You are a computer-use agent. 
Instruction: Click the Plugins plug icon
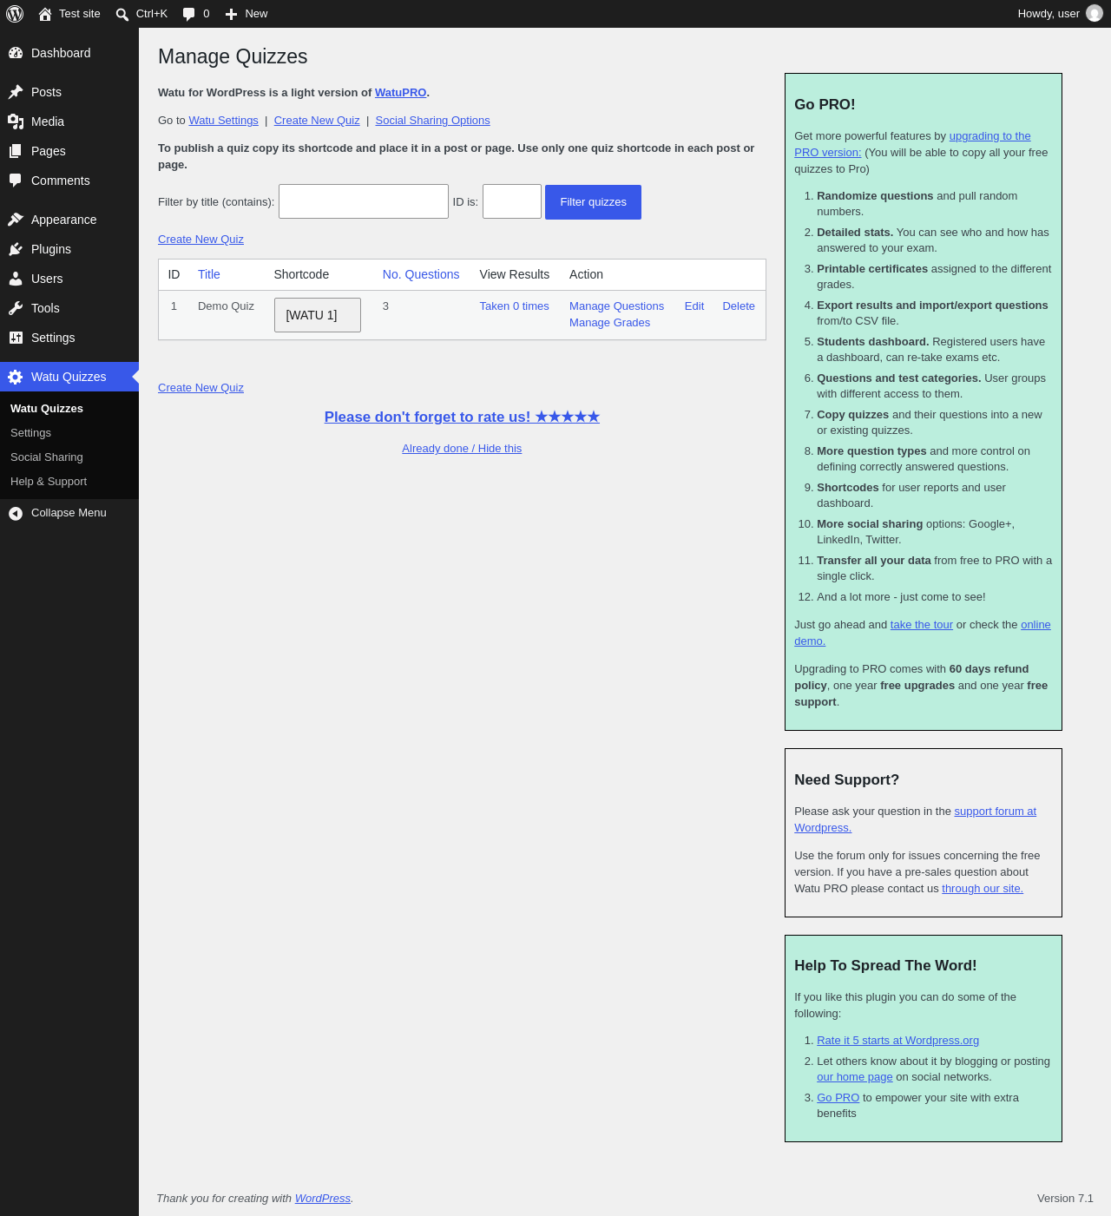[x=16, y=249]
